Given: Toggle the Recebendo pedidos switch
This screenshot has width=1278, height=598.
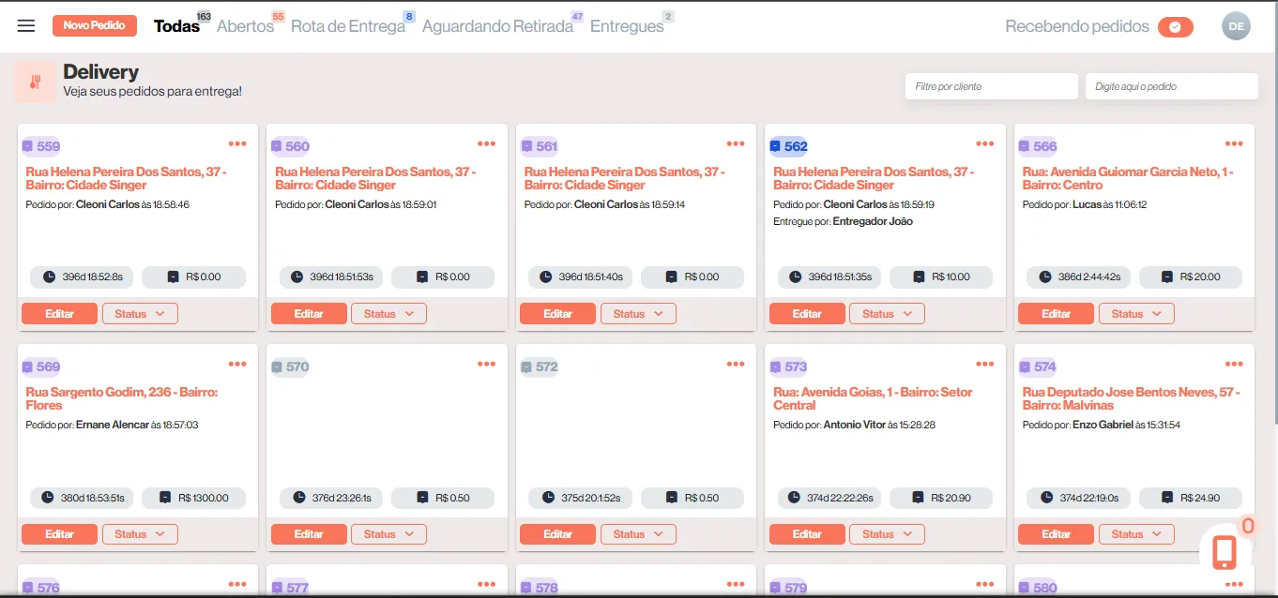Looking at the screenshot, I should point(1176,27).
